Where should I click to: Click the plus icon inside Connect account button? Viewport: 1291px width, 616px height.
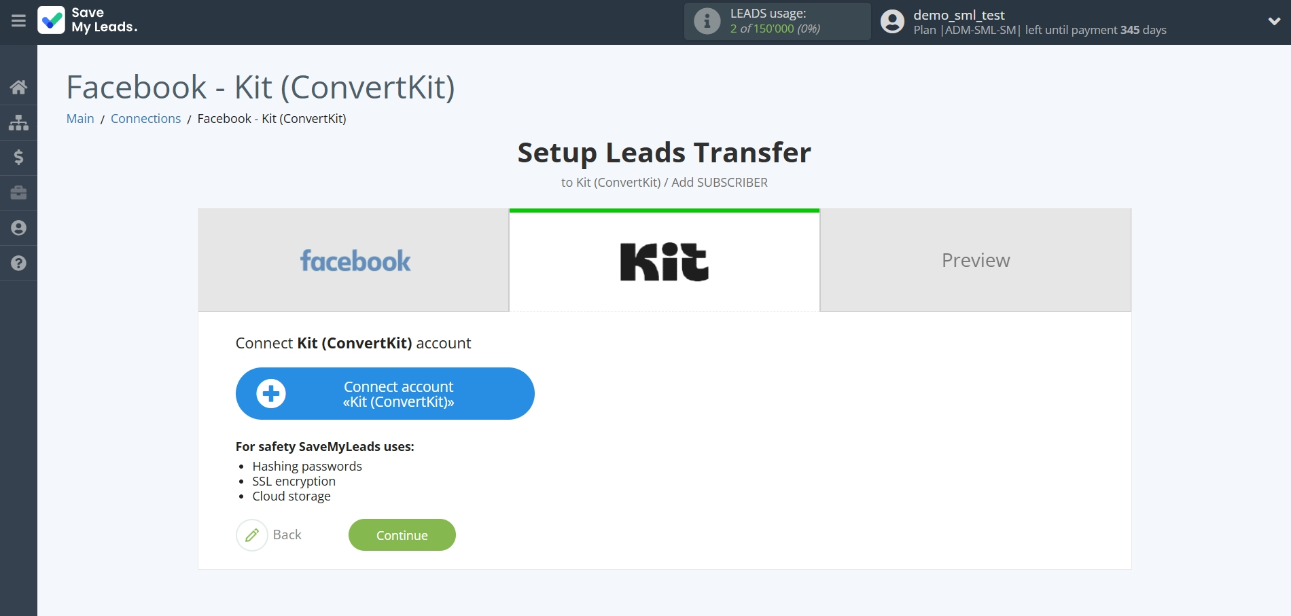coord(272,393)
